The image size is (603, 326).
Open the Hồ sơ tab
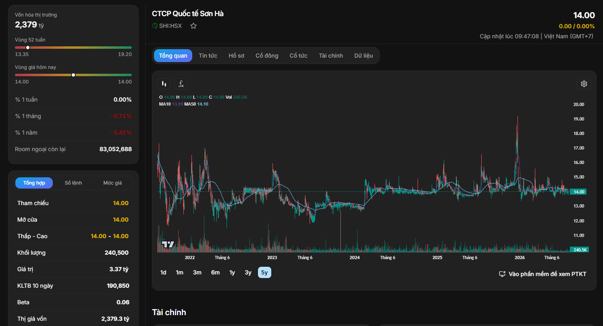[237, 56]
